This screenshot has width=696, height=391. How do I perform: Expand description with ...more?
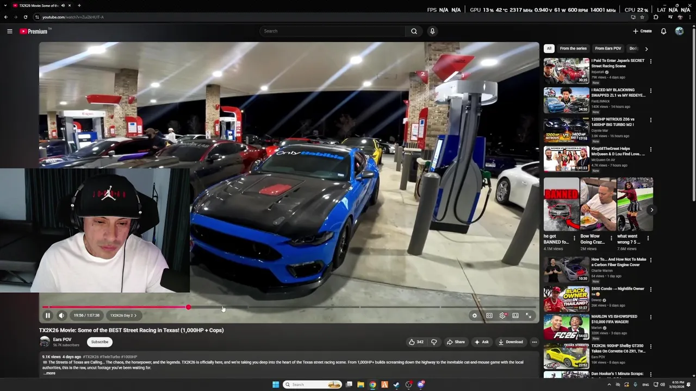point(49,373)
